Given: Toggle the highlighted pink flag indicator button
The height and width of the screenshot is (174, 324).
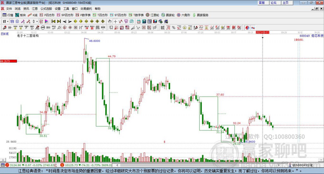Looking at the screenshot, I should point(47,21).
